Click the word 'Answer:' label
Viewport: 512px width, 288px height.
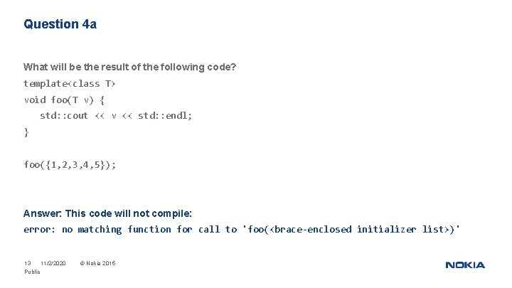42,213
